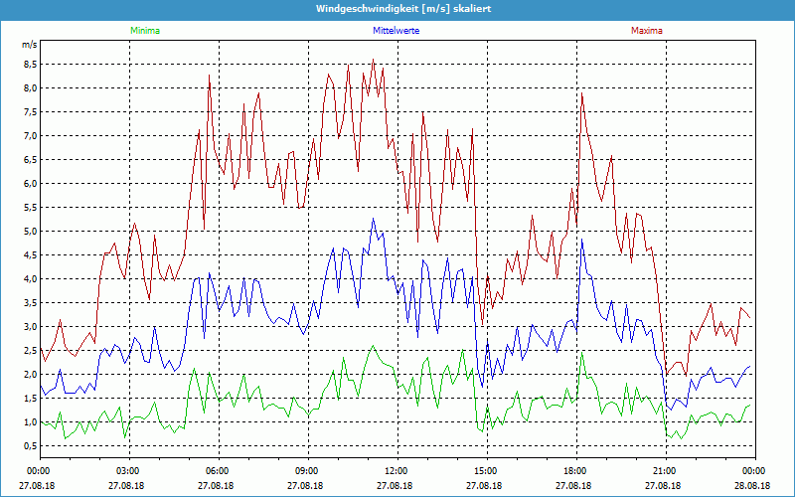Viewport: 795px width, 497px height.
Task: Click the 06:00 time axis label
Action: tap(220, 471)
